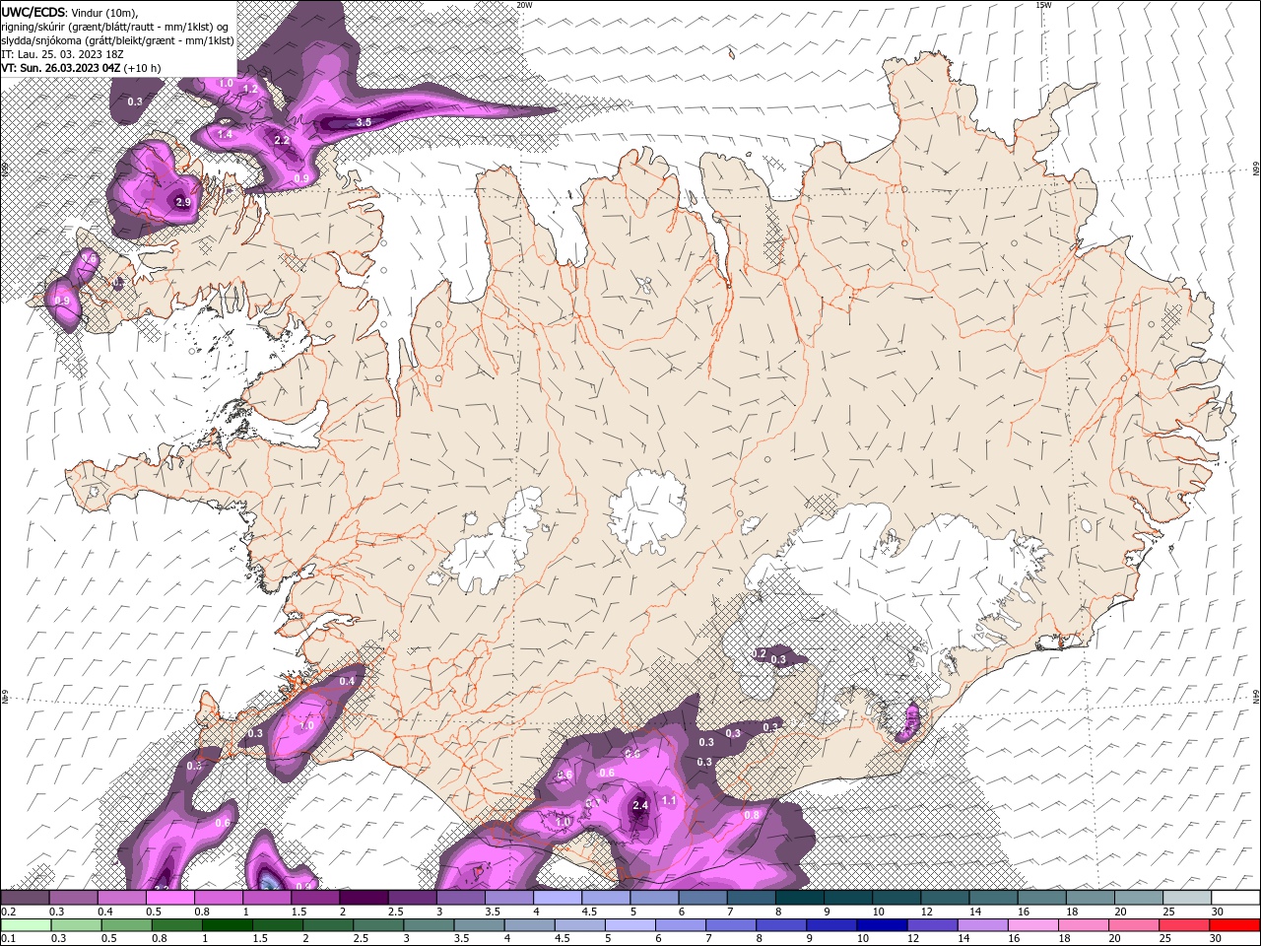Click the 10 label under the lower legend

pos(863,939)
